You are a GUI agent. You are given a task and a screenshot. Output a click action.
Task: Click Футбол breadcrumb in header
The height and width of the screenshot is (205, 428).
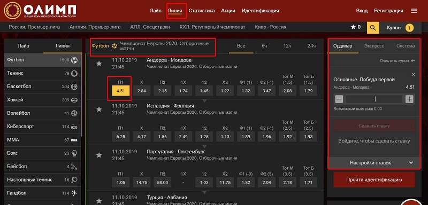pos(100,46)
